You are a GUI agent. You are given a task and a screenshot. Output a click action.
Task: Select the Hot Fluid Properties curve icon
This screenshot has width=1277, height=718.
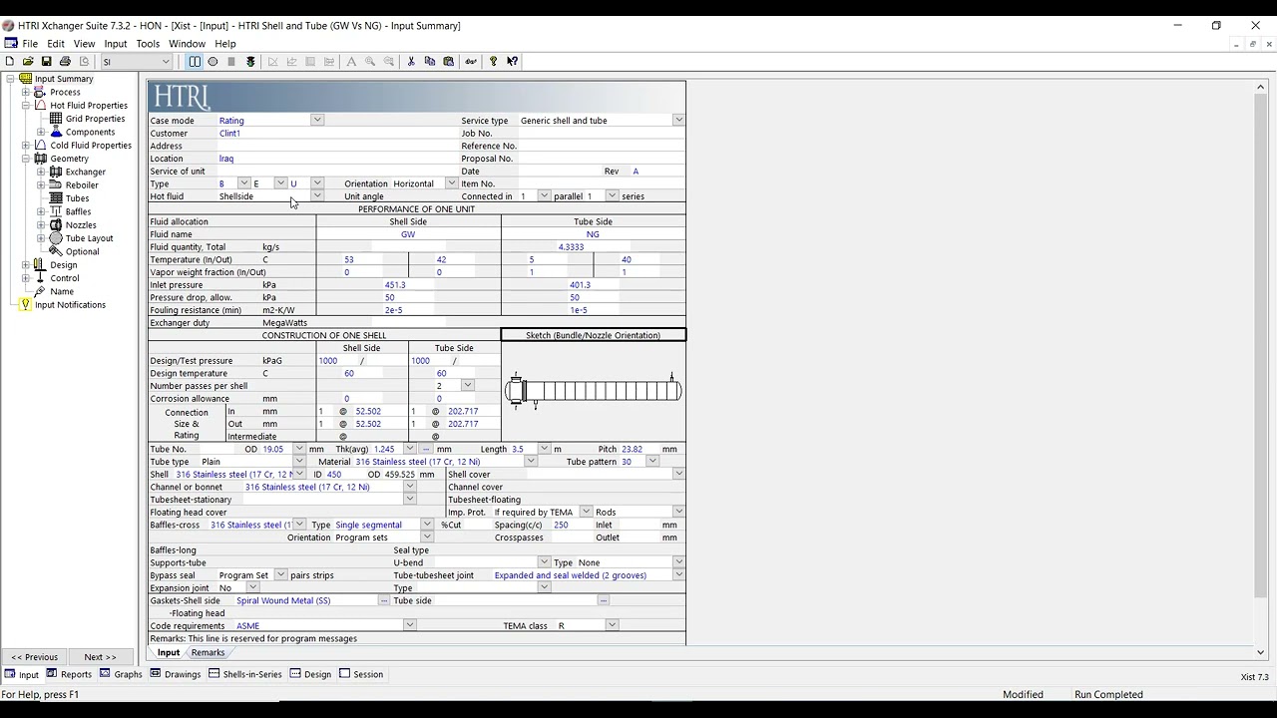(40, 105)
